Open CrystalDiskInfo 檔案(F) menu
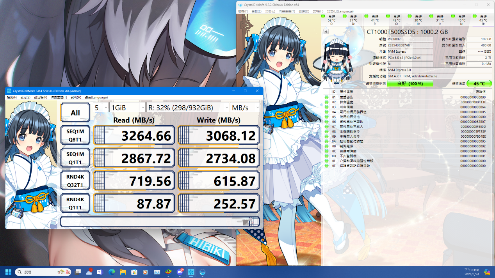The height and width of the screenshot is (278, 495). pyautogui.click(x=243, y=11)
